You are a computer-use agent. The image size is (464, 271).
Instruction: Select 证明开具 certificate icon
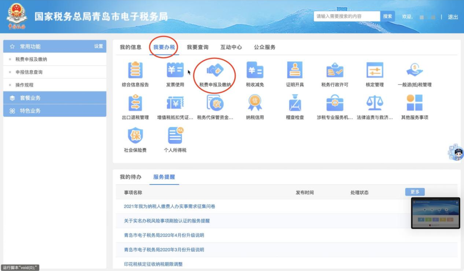pyautogui.click(x=295, y=70)
